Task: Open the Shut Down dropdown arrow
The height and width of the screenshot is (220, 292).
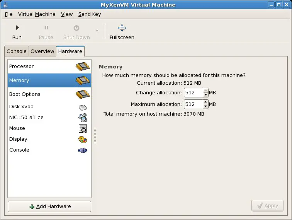Action: [97, 31]
